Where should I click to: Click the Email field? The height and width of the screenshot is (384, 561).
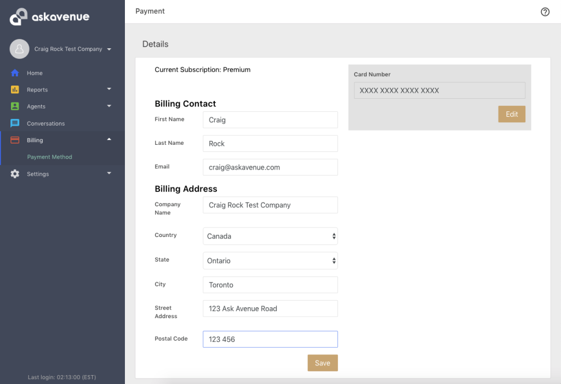pos(270,167)
